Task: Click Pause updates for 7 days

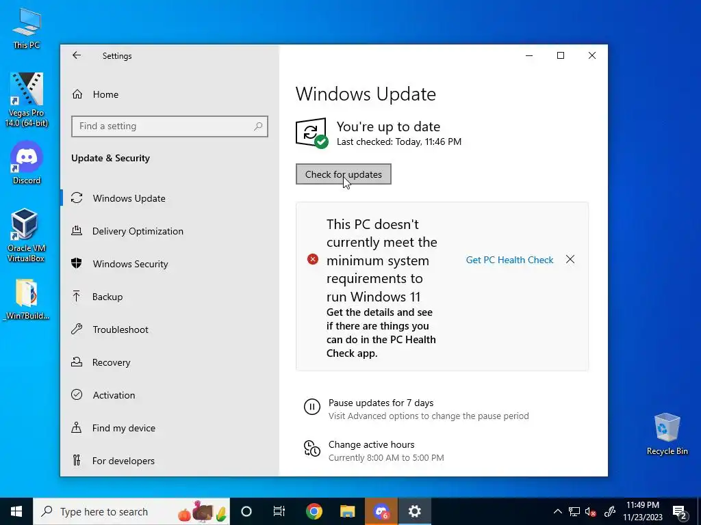Action: 381,403
